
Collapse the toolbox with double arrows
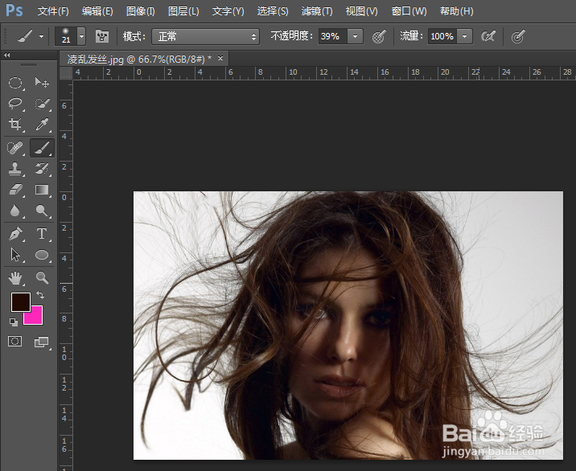tap(6, 55)
